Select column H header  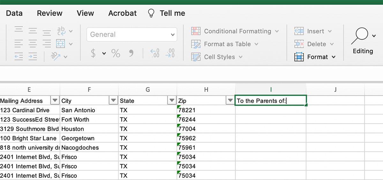tap(206, 90)
